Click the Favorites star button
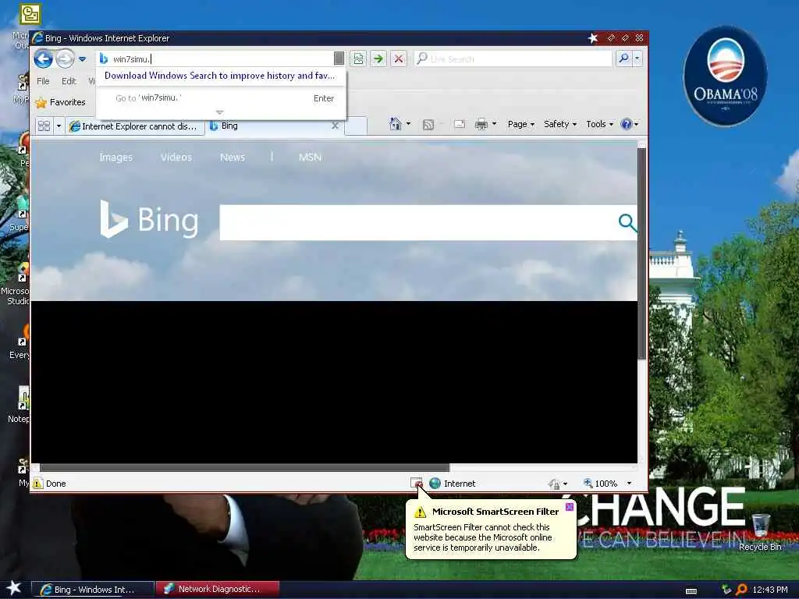 point(61,102)
